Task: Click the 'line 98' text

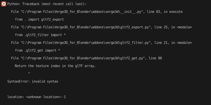Action: 155,58
